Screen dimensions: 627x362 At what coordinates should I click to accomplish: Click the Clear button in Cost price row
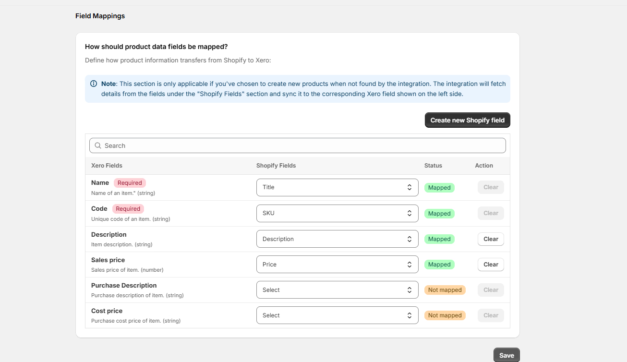click(491, 315)
